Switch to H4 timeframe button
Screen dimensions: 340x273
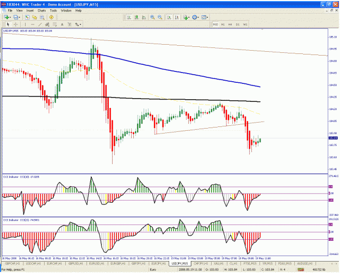(230, 25)
